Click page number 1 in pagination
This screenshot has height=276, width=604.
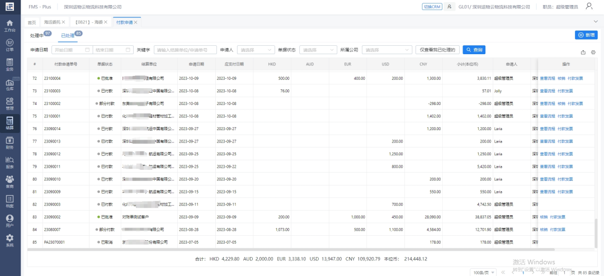(523, 273)
